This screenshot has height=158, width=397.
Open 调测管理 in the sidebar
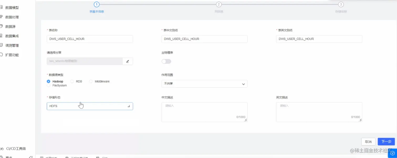click(x=12, y=46)
